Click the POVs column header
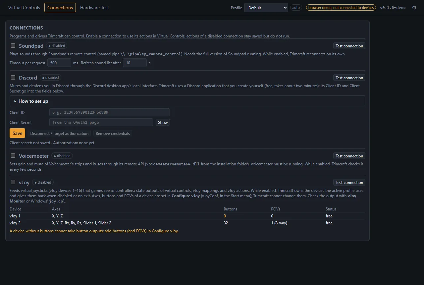The height and width of the screenshot is (285, 424). coord(276,209)
